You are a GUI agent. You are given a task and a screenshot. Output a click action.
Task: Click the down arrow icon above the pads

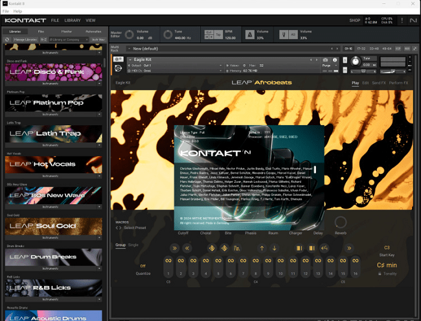pos(274,248)
